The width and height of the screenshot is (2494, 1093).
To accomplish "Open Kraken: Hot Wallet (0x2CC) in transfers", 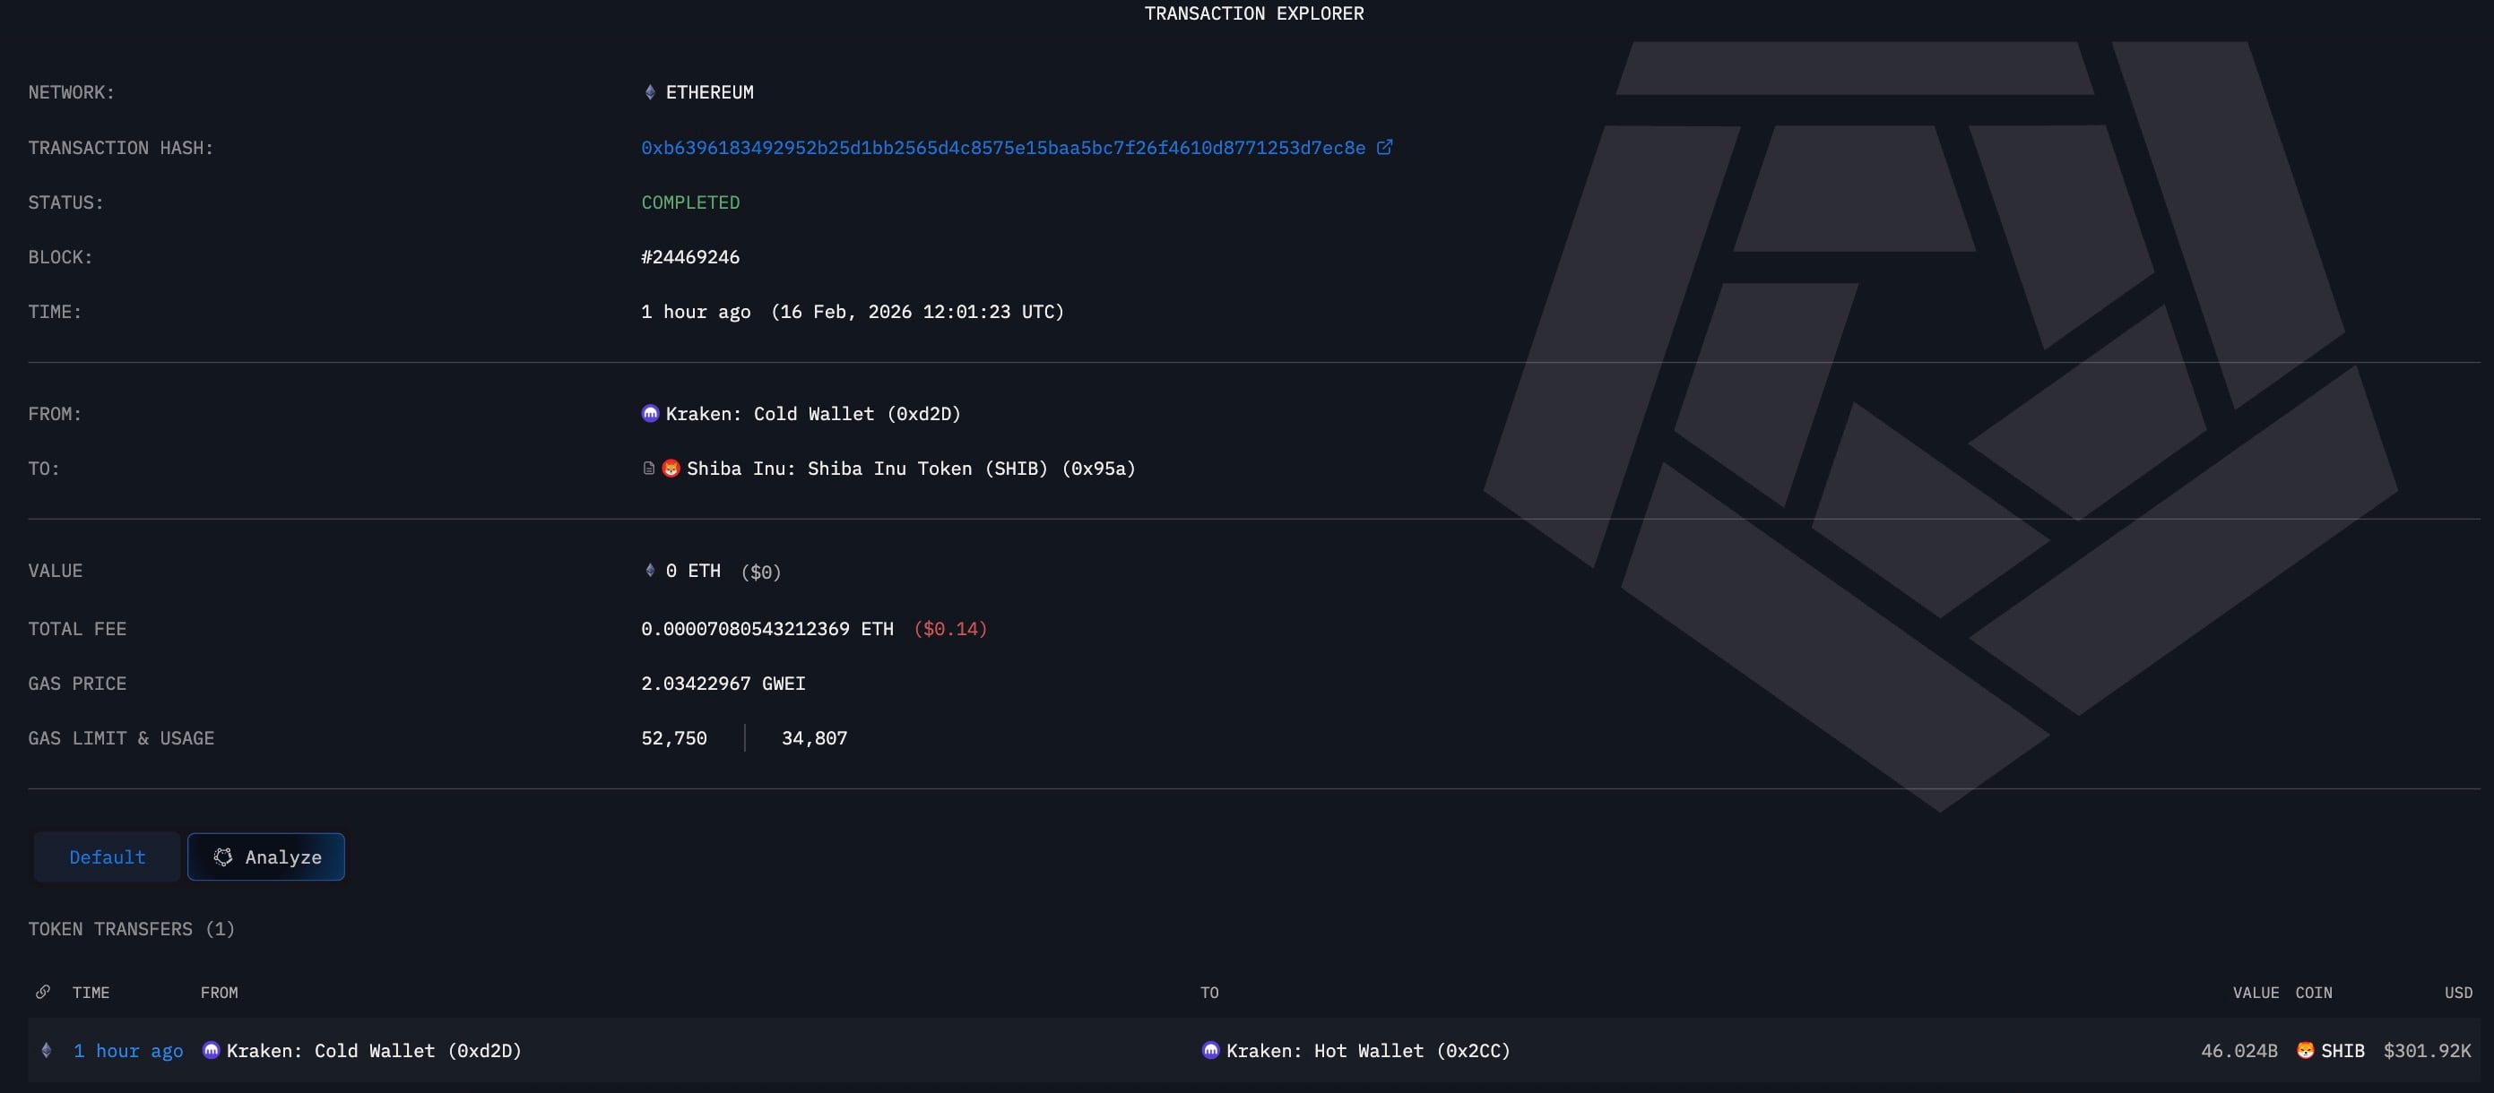I will tap(1367, 1050).
